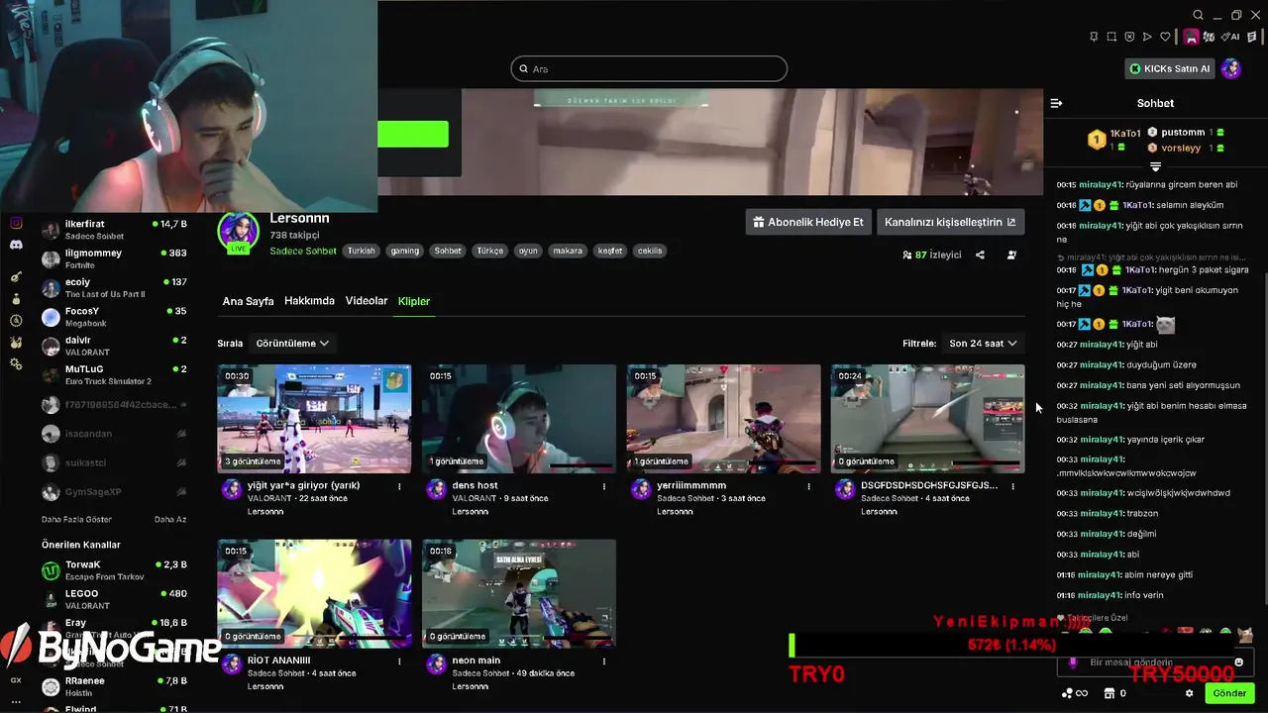This screenshot has height=713, width=1268.
Task: Open the Discord icon in left sidebar
Action: tap(16, 245)
